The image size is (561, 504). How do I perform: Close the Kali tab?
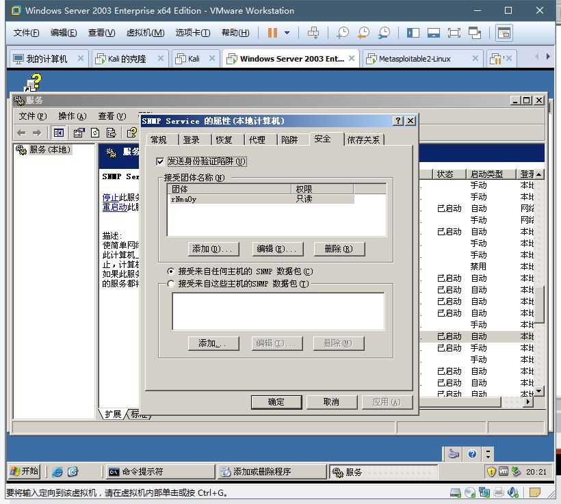coord(212,58)
